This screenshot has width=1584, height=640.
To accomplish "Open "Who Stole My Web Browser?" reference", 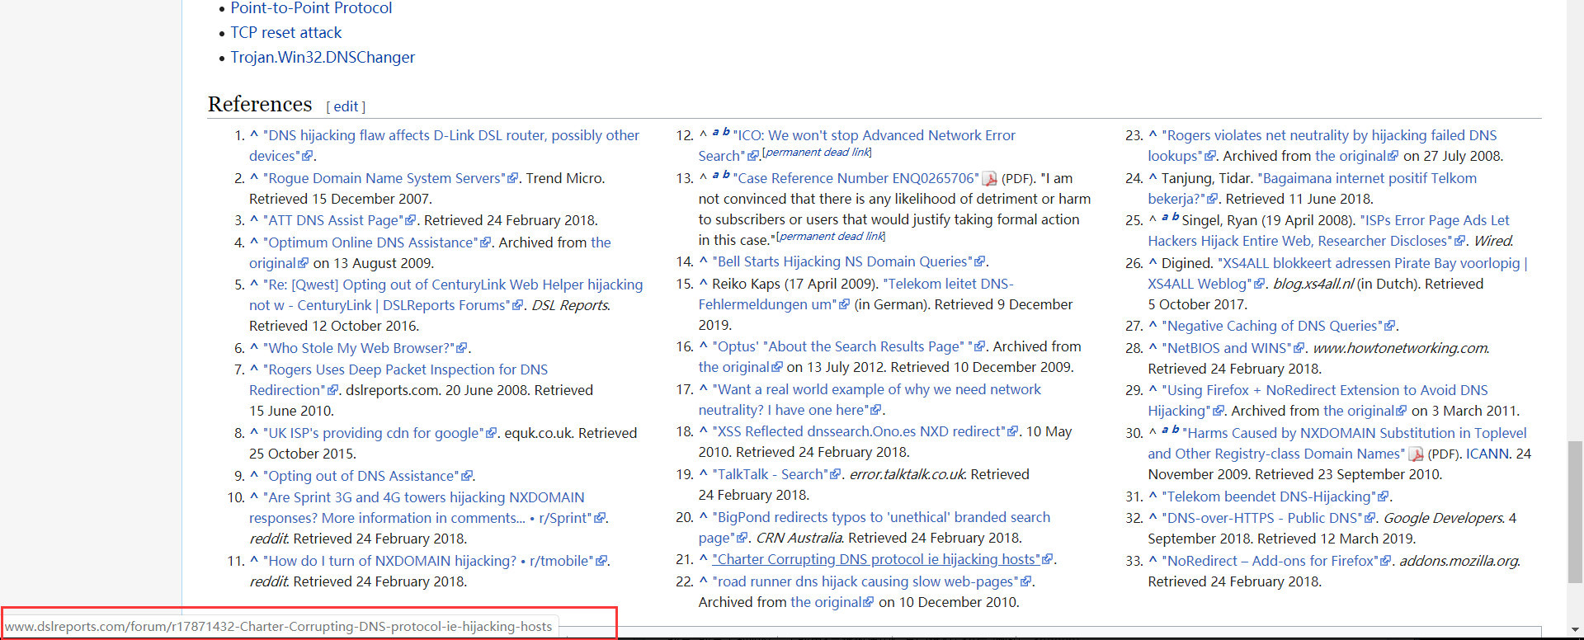I will pos(360,348).
